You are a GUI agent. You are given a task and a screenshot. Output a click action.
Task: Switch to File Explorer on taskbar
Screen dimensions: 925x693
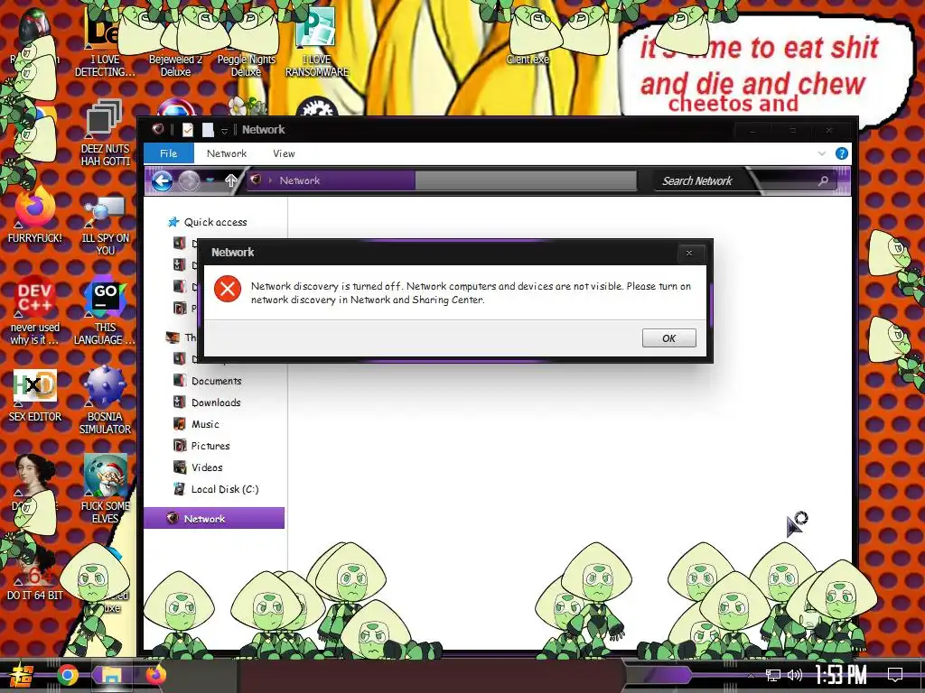tap(111, 675)
